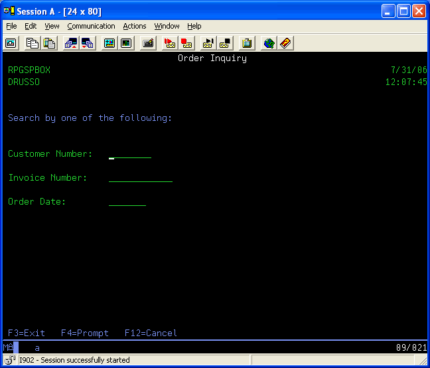Click the red Record macro icon
This screenshot has height=368, width=430.
(x=170, y=43)
